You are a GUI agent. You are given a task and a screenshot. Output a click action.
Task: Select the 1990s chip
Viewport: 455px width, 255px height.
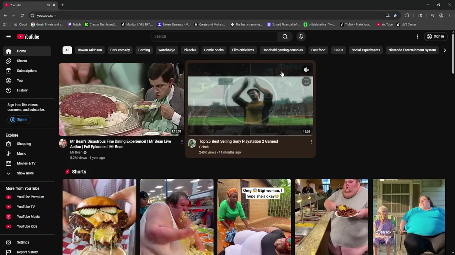click(x=338, y=50)
